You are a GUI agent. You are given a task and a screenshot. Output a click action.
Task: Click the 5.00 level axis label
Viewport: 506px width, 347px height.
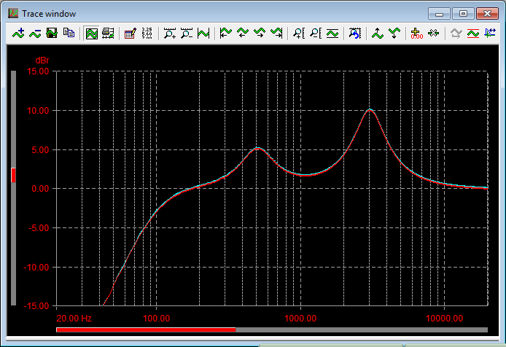(x=40, y=150)
